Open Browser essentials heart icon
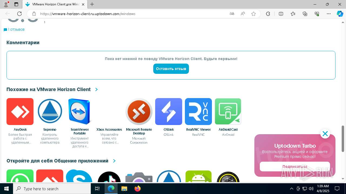The height and width of the screenshot is (194, 346). point(317,14)
